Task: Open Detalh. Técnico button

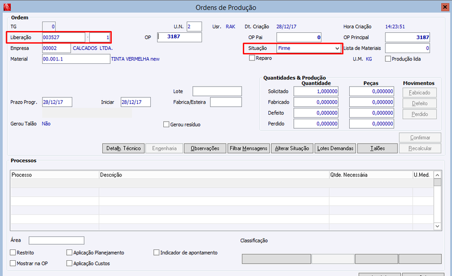Action: coord(123,148)
